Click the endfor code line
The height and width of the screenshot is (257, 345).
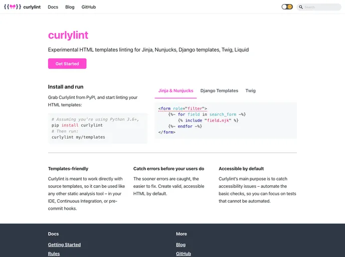tap(185, 126)
